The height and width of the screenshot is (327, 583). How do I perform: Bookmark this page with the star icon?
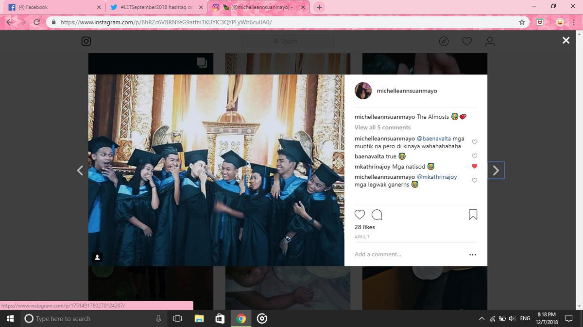[x=522, y=22]
